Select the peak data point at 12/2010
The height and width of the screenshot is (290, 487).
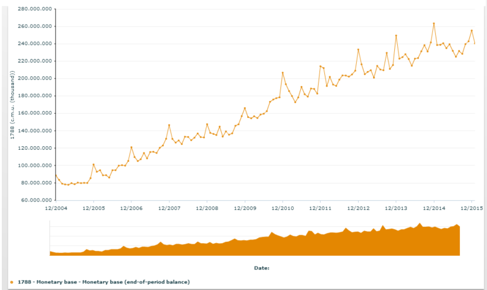pos(283,73)
